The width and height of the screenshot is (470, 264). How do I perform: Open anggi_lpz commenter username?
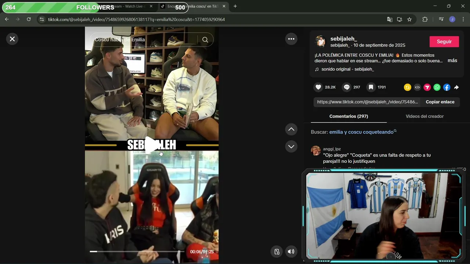click(332, 149)
